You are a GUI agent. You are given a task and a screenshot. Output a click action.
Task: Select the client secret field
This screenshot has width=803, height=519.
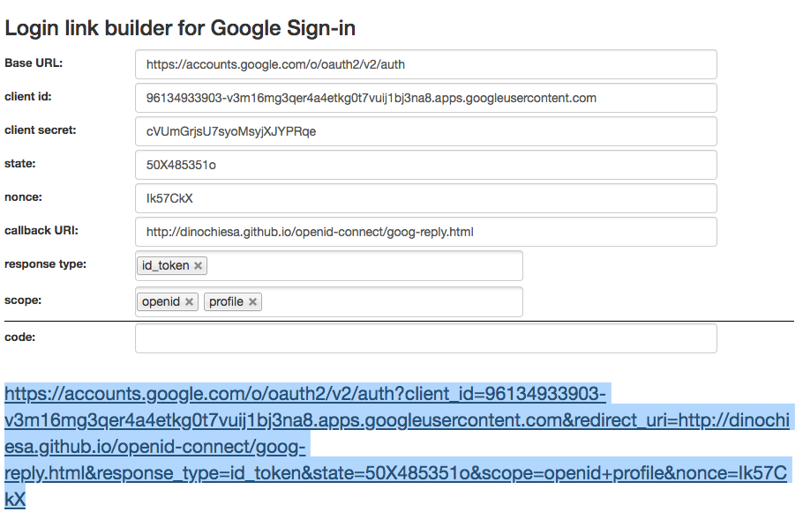(425, 131)
